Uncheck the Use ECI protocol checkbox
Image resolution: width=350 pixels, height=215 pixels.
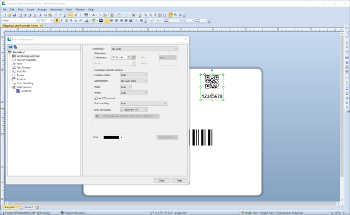[x=95, y=98]
